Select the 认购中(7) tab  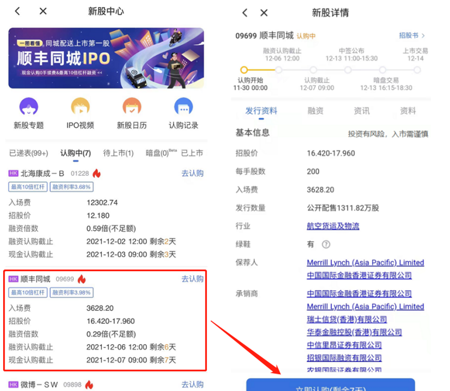click(x=75, y=153)
